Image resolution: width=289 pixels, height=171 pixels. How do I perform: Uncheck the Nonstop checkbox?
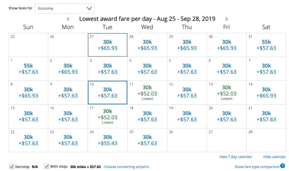pos(12,166)
